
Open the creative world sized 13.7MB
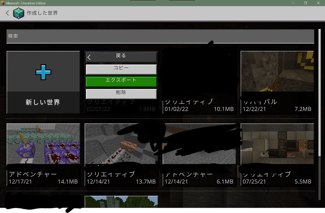point(121,155)
